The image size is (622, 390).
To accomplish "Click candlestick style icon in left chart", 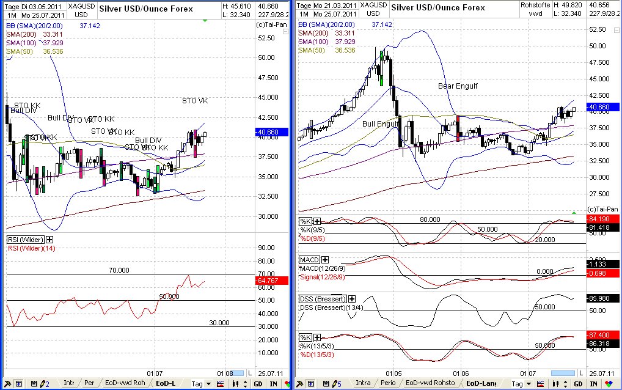I will pyautogui.click(x=236, y=384).
